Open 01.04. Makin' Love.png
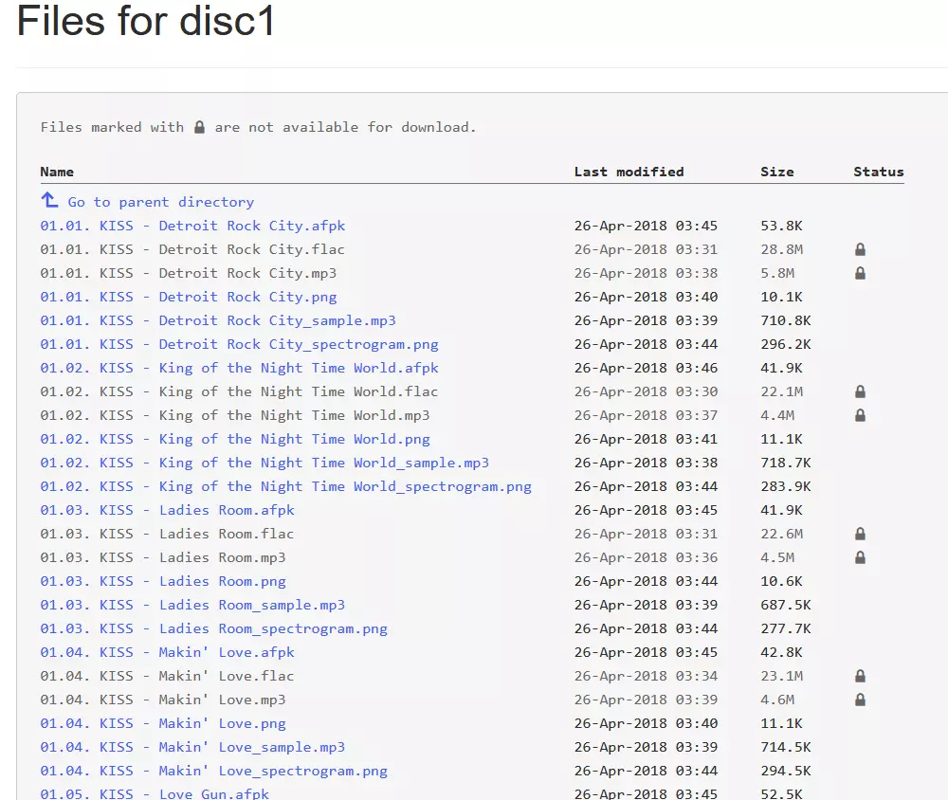 163,723
